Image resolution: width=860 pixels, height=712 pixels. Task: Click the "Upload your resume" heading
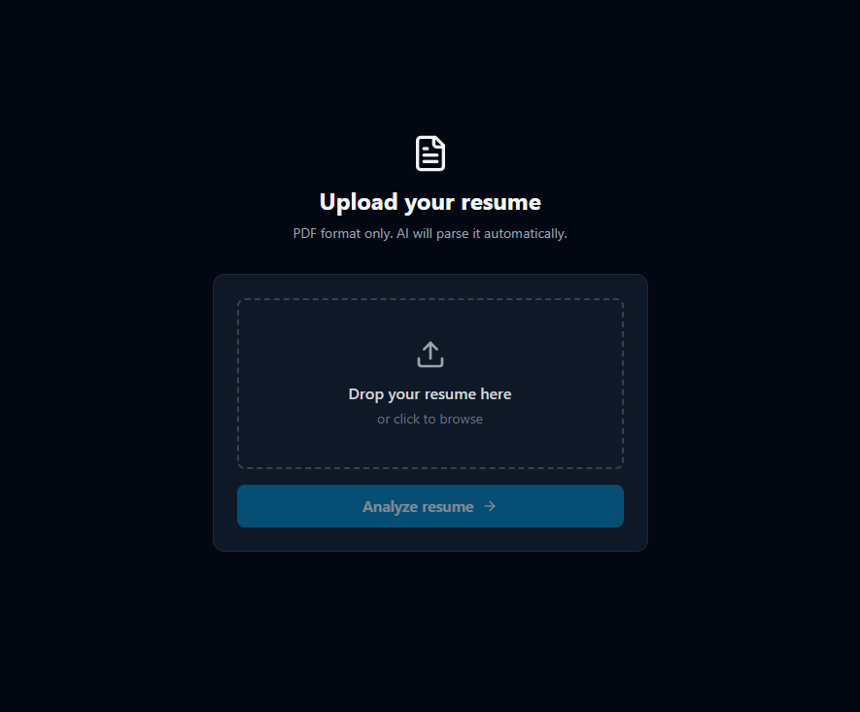coord(430,202)
